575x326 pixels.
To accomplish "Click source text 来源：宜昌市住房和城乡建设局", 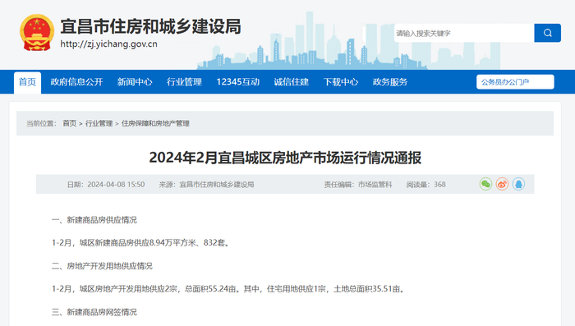I will click(x=206, y=185).
